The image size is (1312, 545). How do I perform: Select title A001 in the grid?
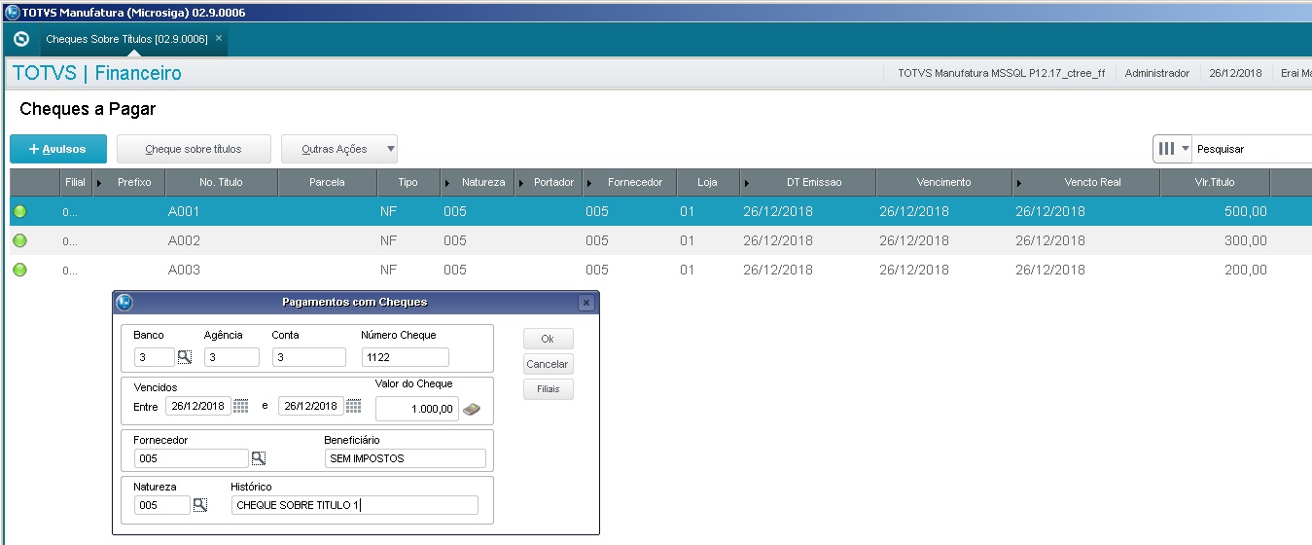click(184, 211)
